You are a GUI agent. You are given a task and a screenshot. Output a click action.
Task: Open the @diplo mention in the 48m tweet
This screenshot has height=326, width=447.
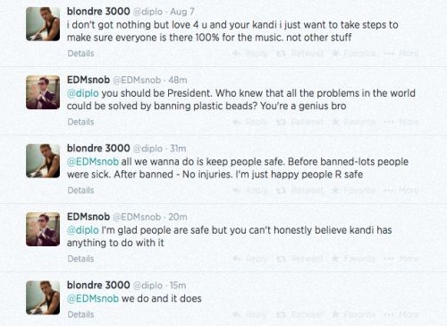(83, 93)
